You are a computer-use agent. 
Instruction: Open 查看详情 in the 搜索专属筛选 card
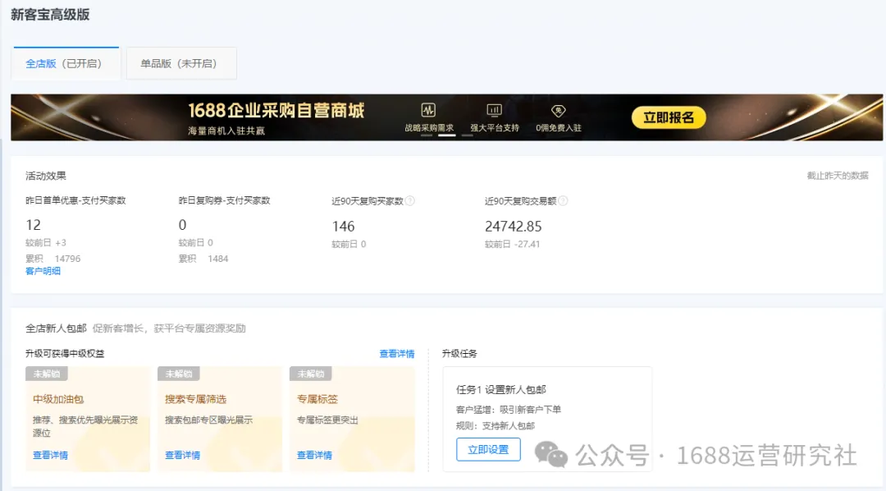coord(182,455)
